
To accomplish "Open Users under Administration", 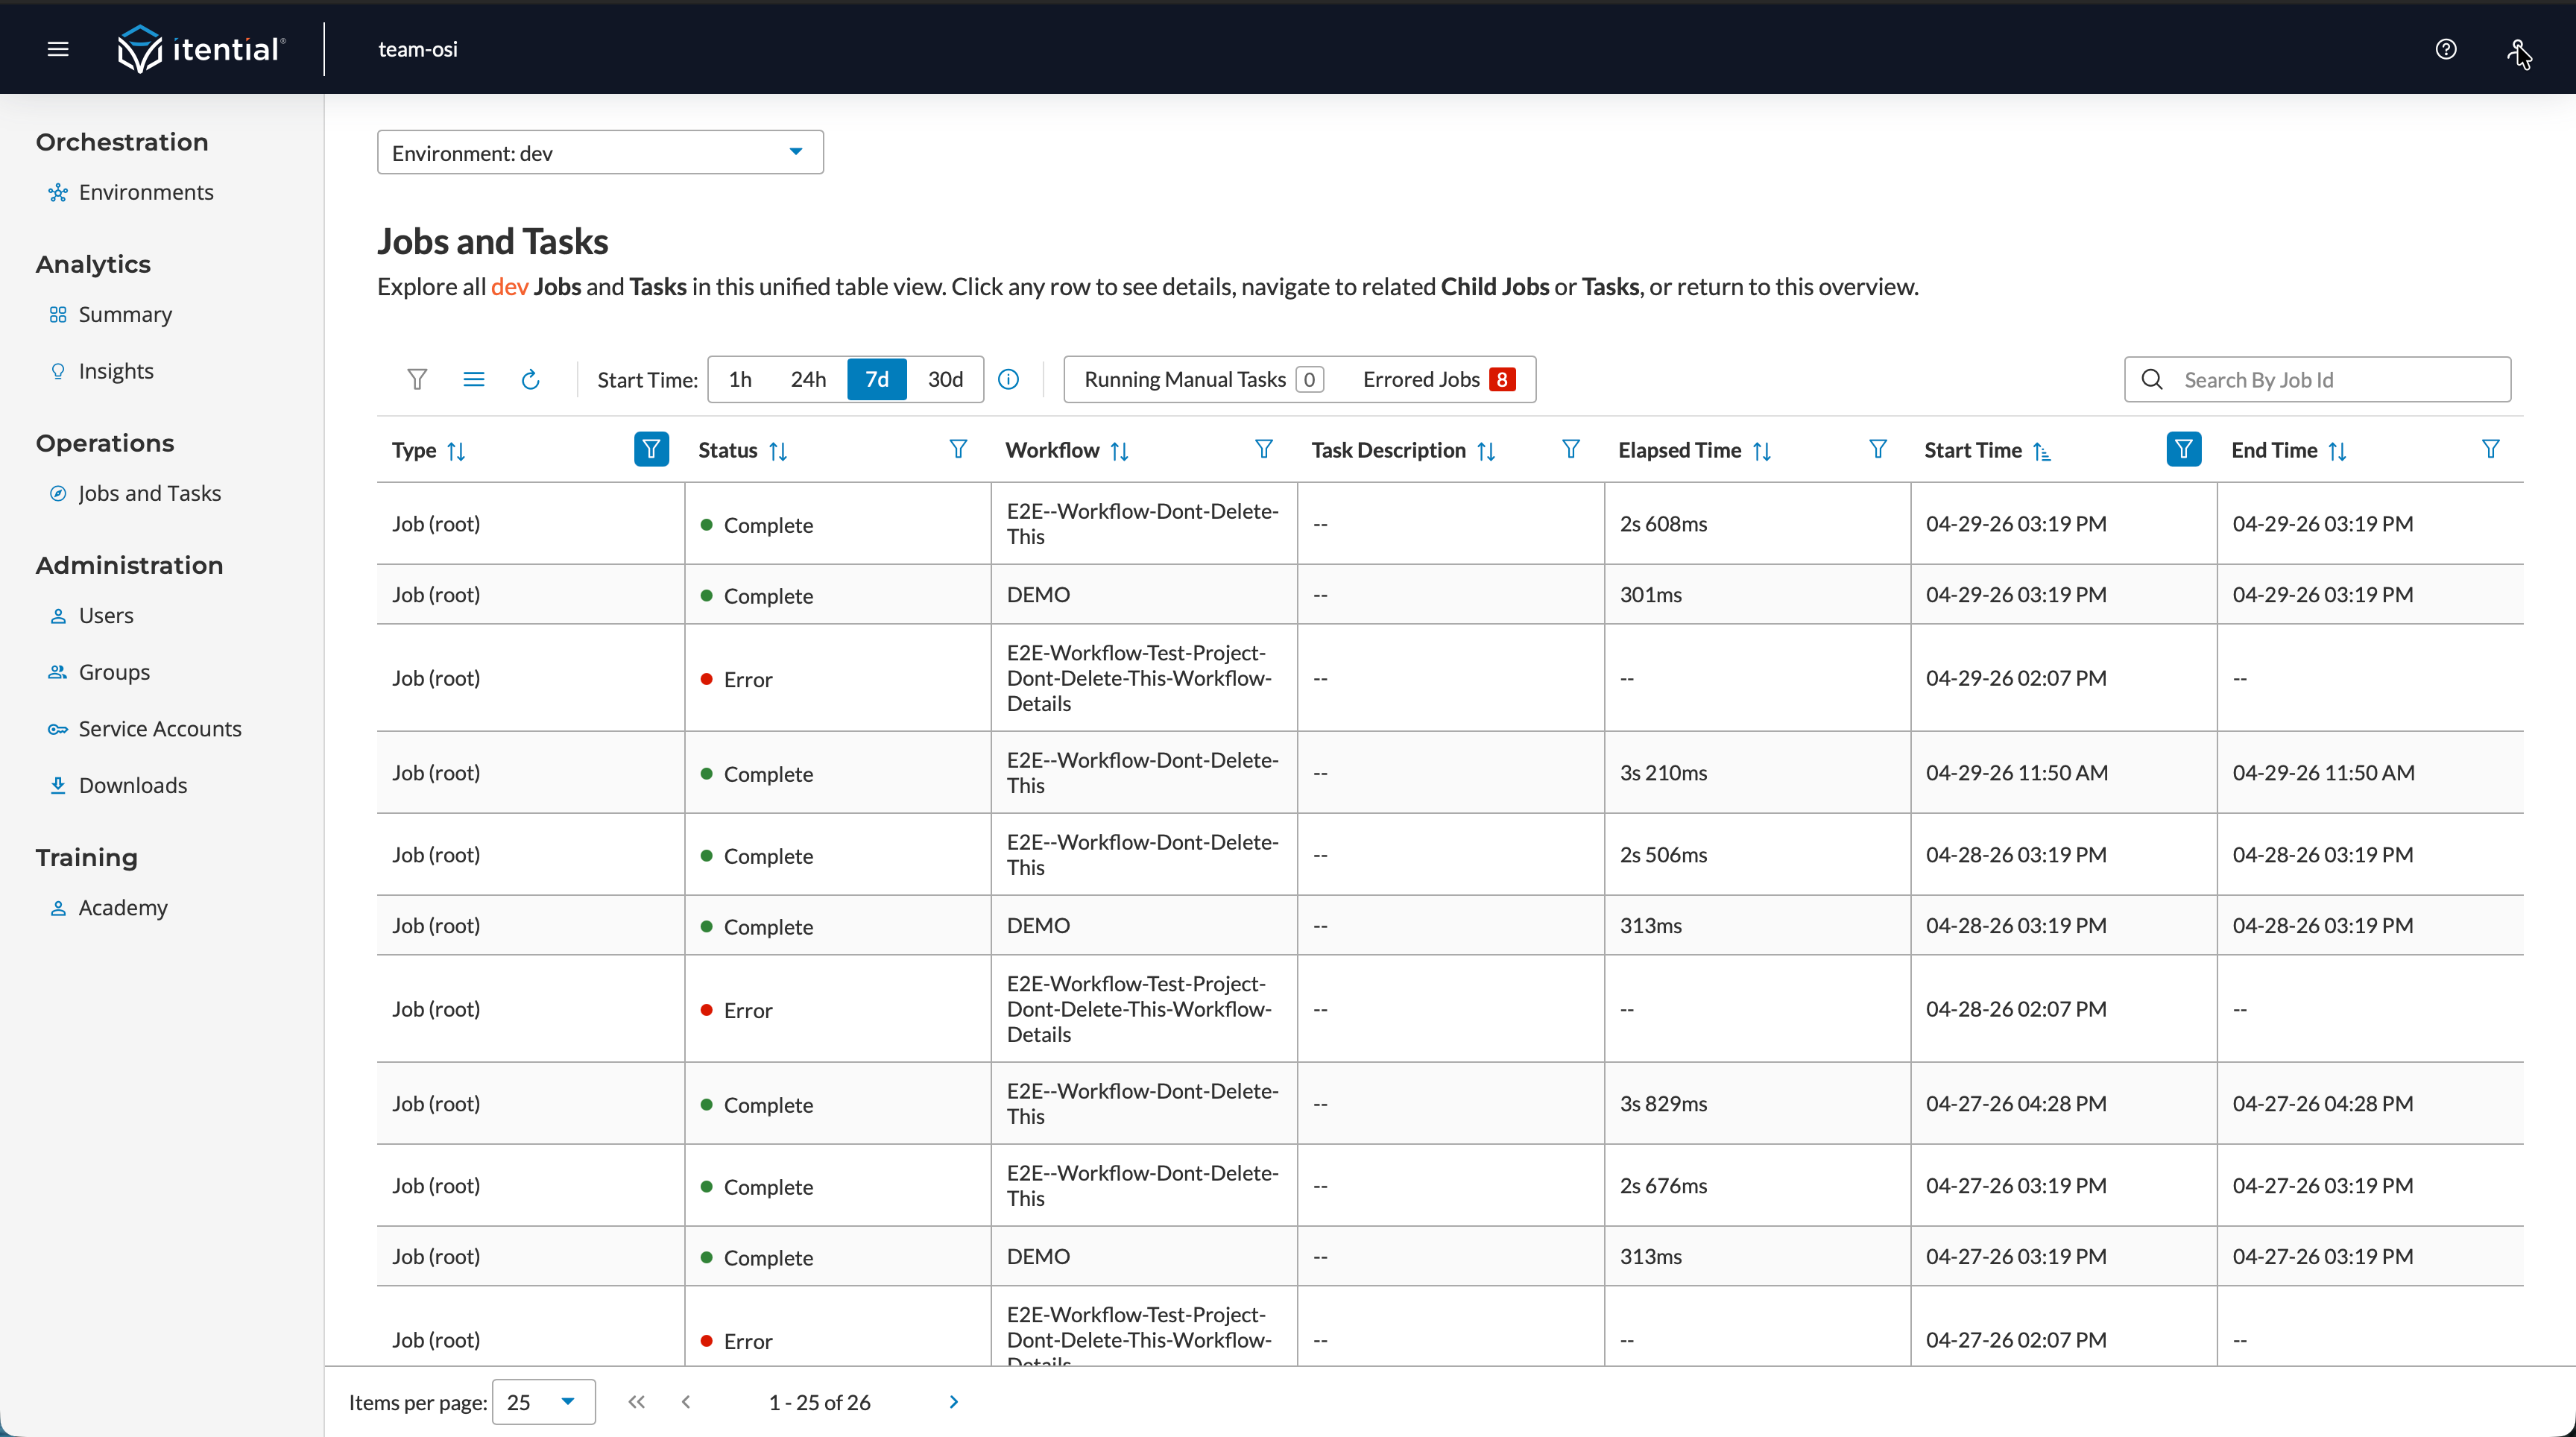I will [x=106, y=615].
